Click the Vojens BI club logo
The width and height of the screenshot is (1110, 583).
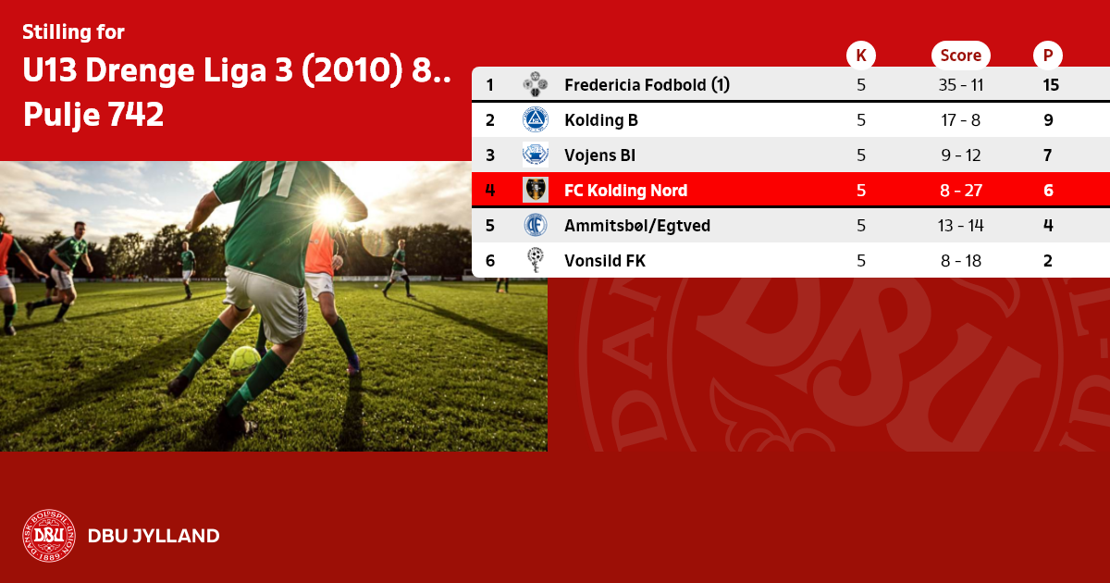coord(536,155)
